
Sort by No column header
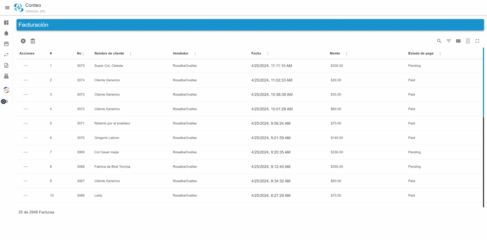click(79, 53)
